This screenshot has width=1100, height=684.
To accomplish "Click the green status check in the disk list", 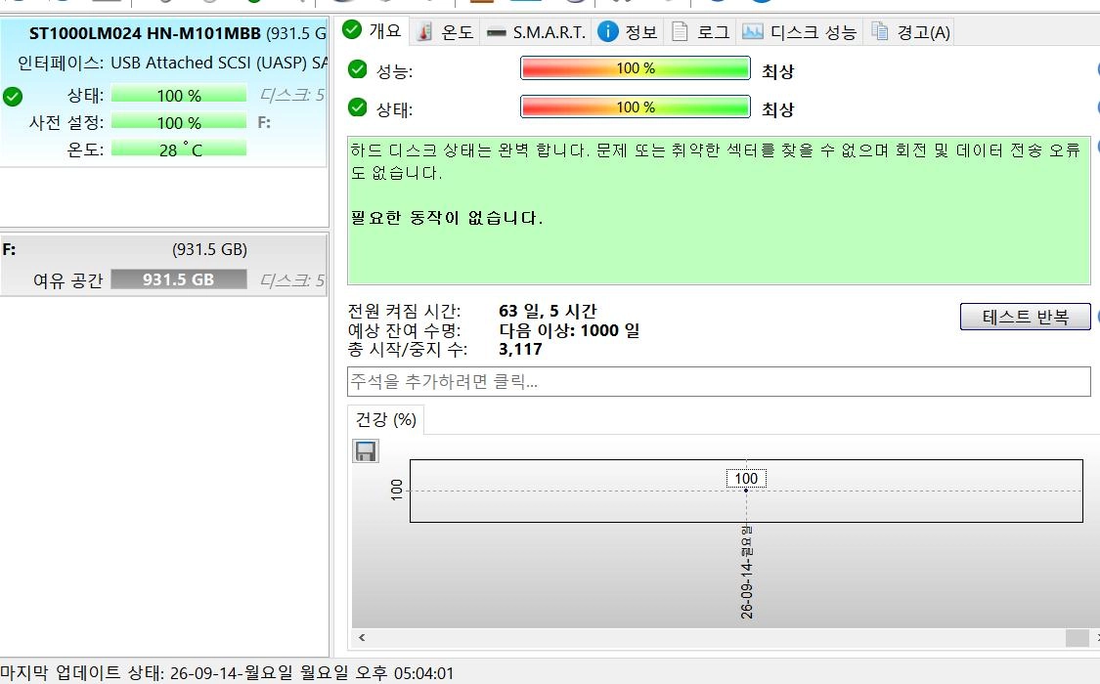I will tap(13, 96).
